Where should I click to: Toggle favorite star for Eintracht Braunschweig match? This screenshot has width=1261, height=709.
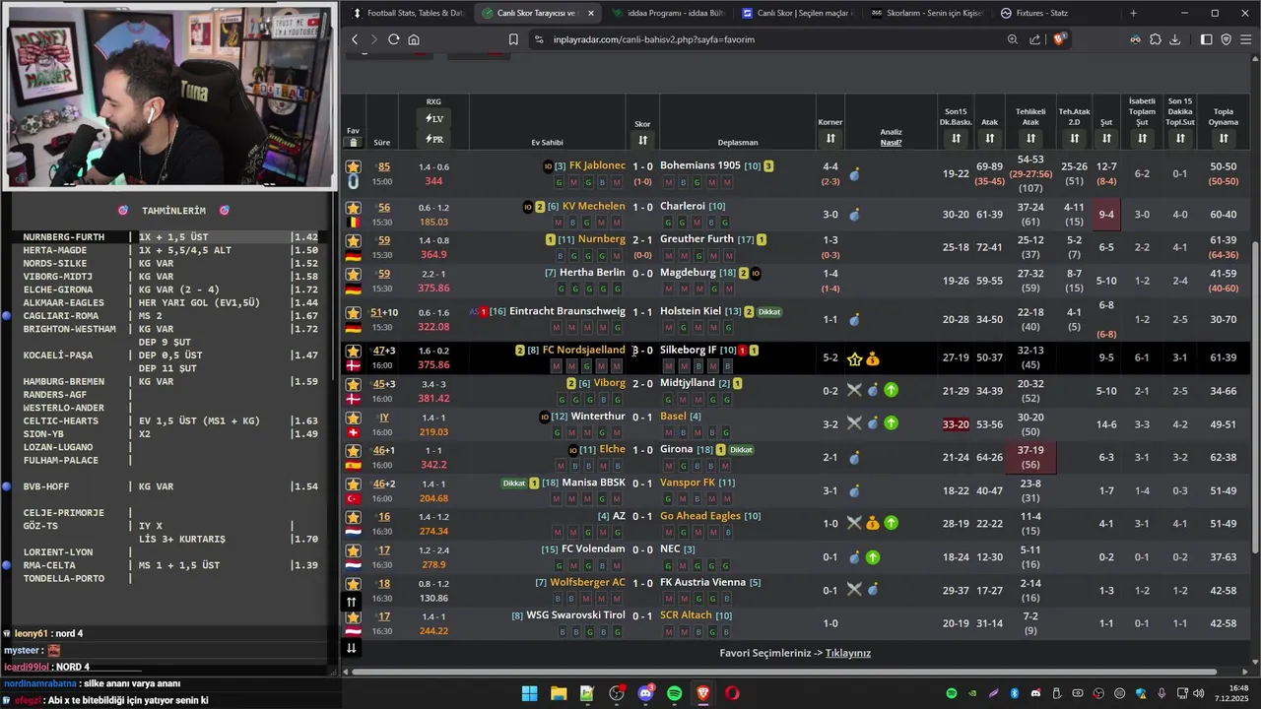(353, 313)
